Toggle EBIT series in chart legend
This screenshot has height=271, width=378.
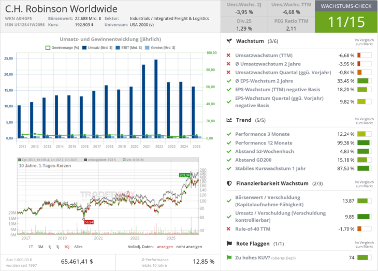tap(118, 48)
